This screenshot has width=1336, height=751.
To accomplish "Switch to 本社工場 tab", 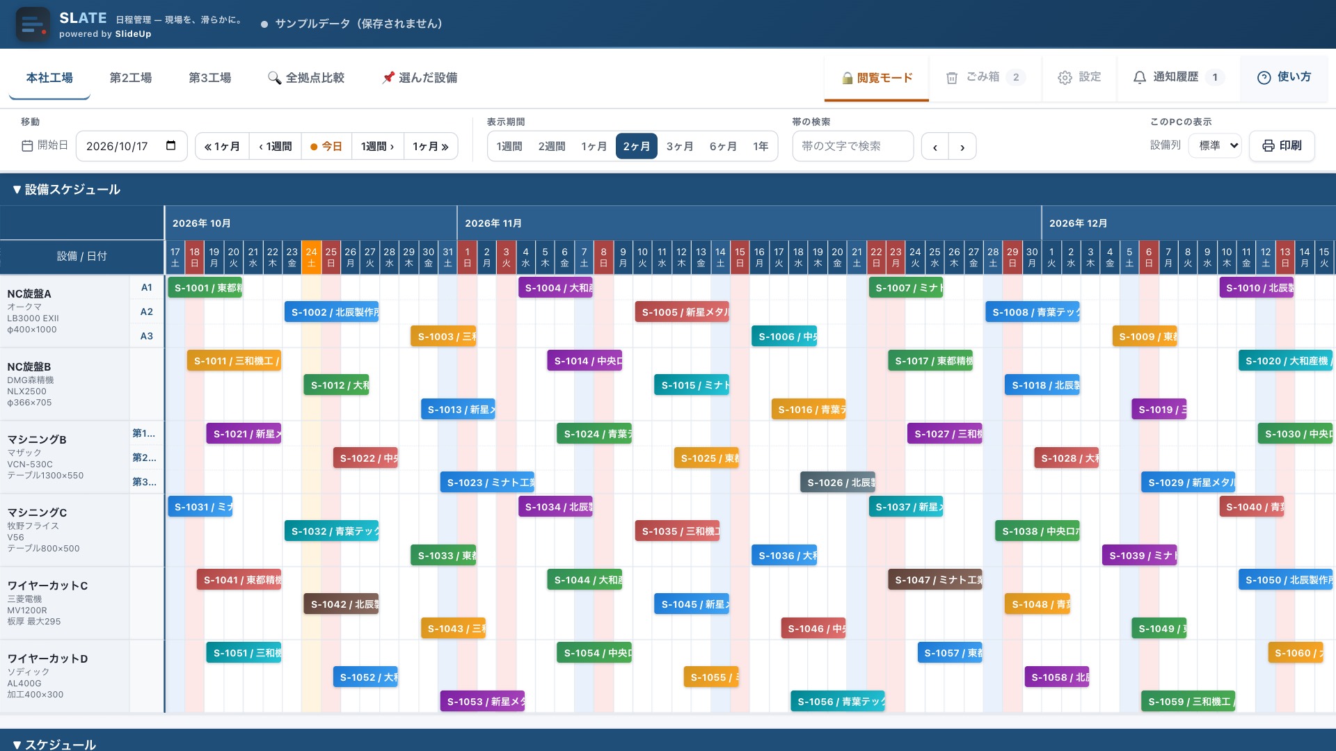I will 49,78.
